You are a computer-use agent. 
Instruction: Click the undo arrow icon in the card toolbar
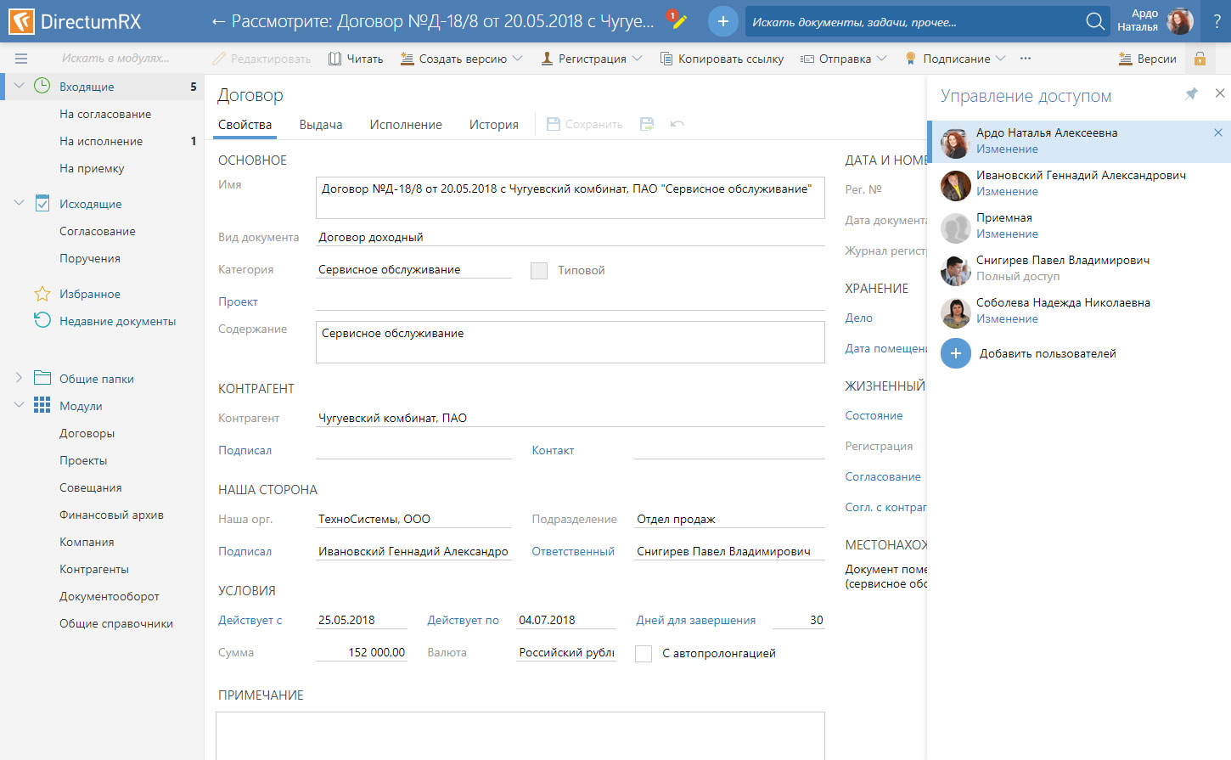click(677, 124)
